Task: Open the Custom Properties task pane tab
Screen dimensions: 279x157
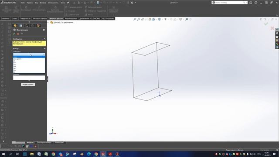Action: (277, 47)
